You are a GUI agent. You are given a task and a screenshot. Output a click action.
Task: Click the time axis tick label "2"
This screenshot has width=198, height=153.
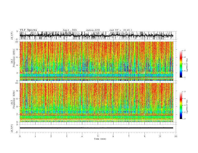pos(51,136)
